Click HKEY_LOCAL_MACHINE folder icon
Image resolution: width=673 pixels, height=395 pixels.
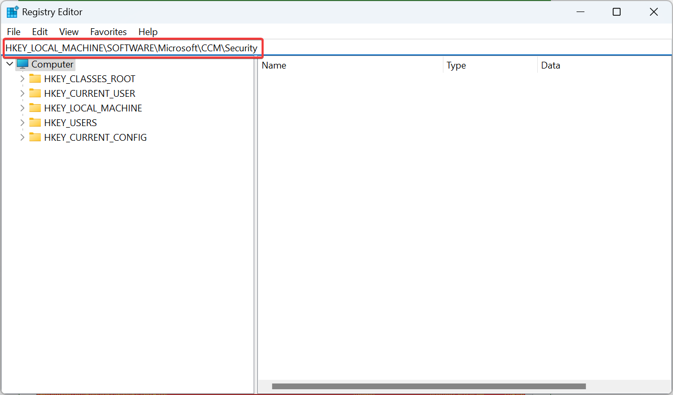click(x=35, y=108)
